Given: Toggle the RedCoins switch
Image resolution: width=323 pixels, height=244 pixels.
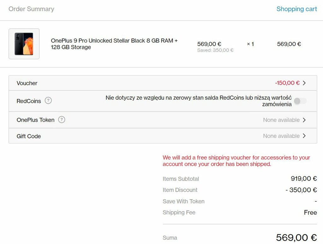Looking at the screenshot, I should (300, 101).
